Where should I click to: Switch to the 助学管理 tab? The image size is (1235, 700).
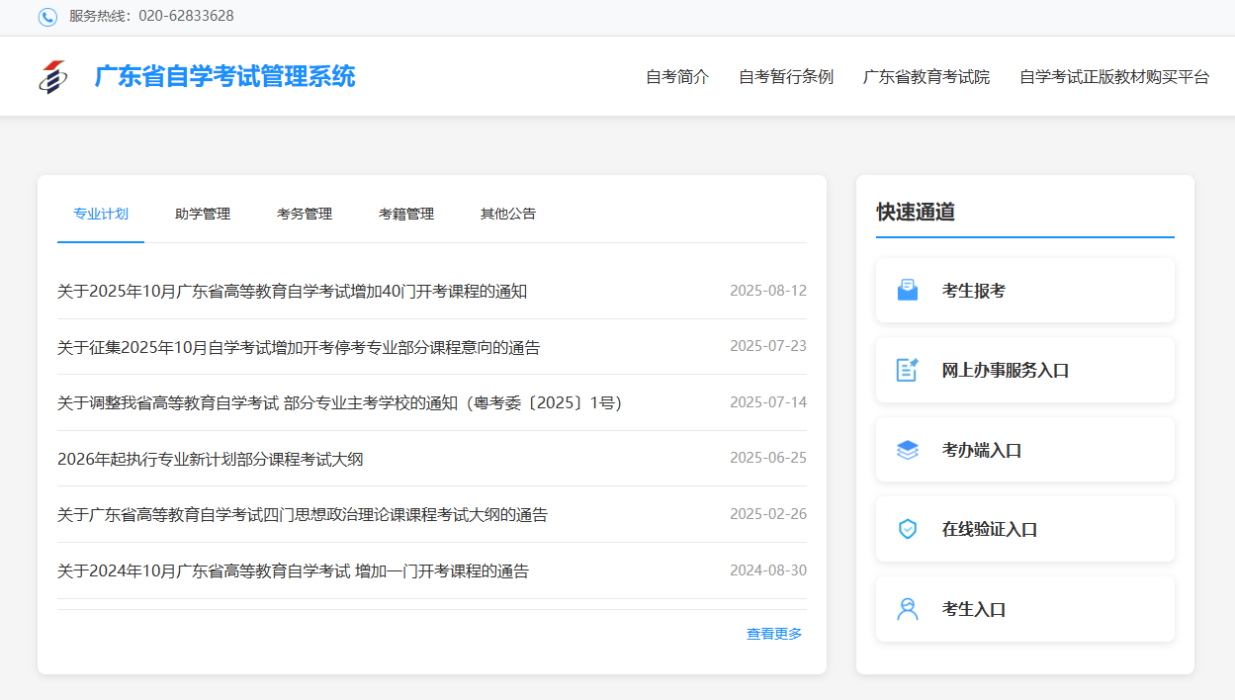203,214
